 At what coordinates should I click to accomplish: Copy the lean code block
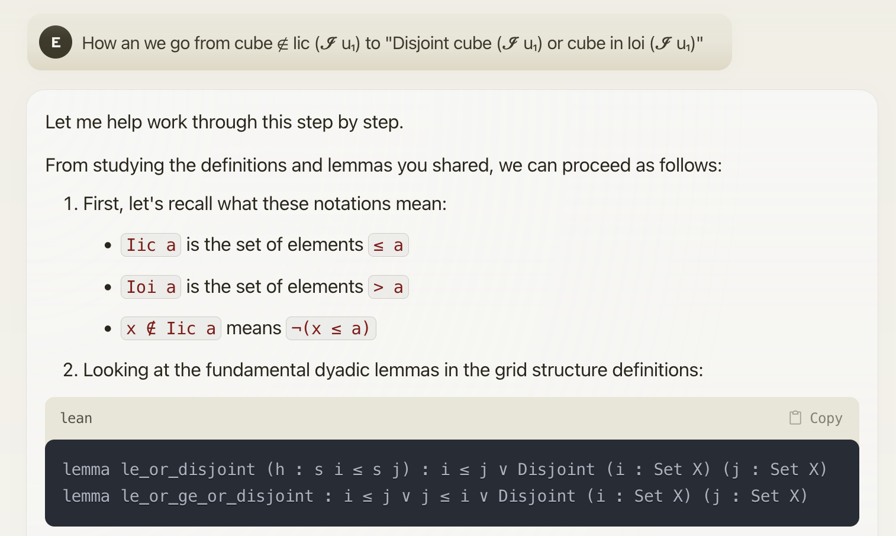point(816,418)
